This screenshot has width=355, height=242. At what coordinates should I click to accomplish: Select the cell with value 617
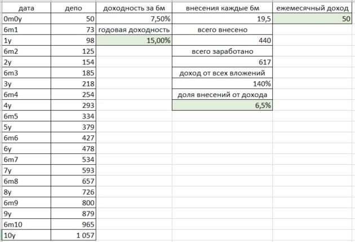point(223,62)
